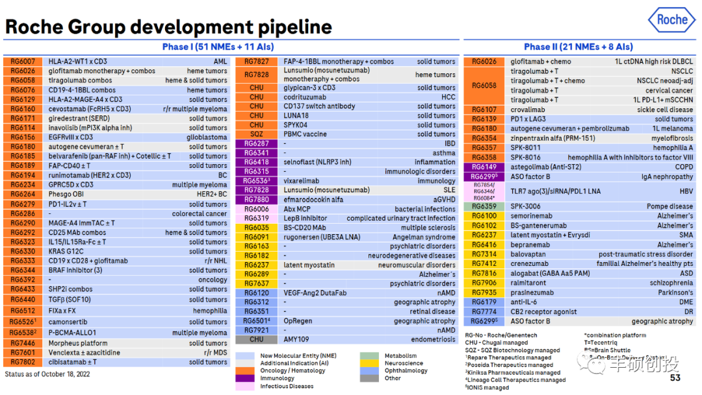Switch to Phase II (21 NMEs + 8 AIs) header
Viewport: 702px width, 395px height.
[x=578, y=47]
